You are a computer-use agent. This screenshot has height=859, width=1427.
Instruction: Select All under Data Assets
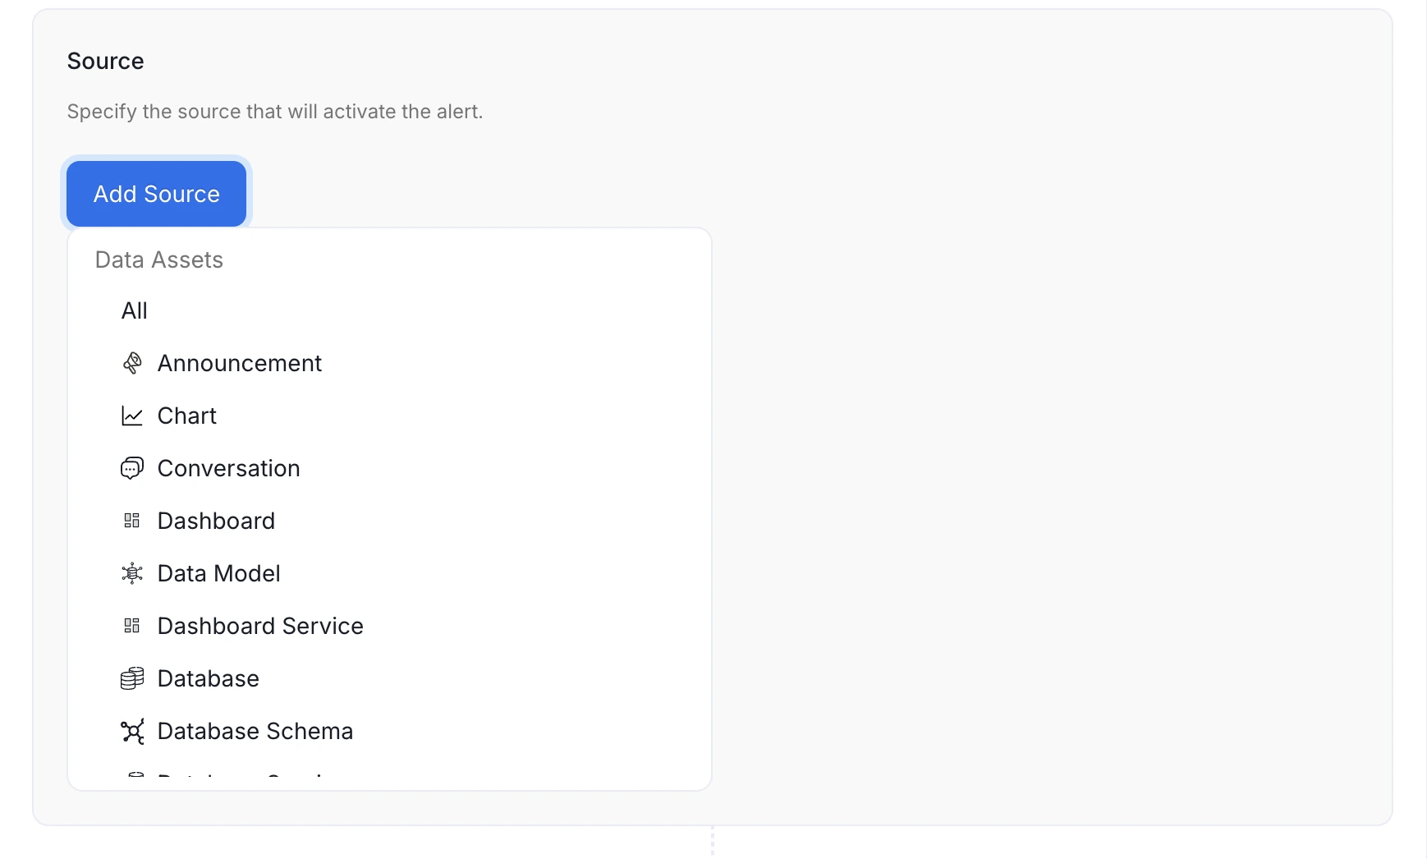[x=135, y=310]
